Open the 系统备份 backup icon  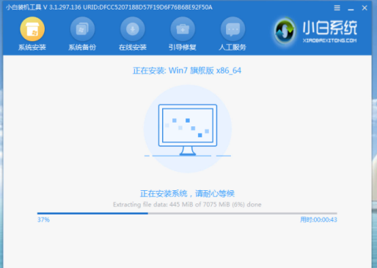tap(82, 29)
